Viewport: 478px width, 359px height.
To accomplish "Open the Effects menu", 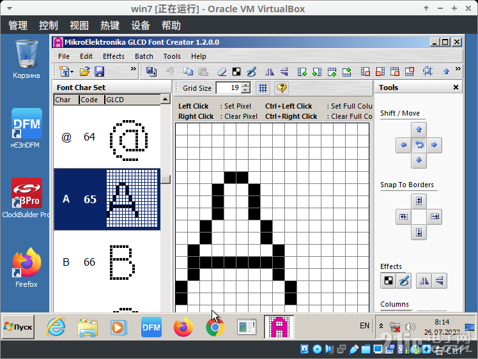I will [113, 56].
